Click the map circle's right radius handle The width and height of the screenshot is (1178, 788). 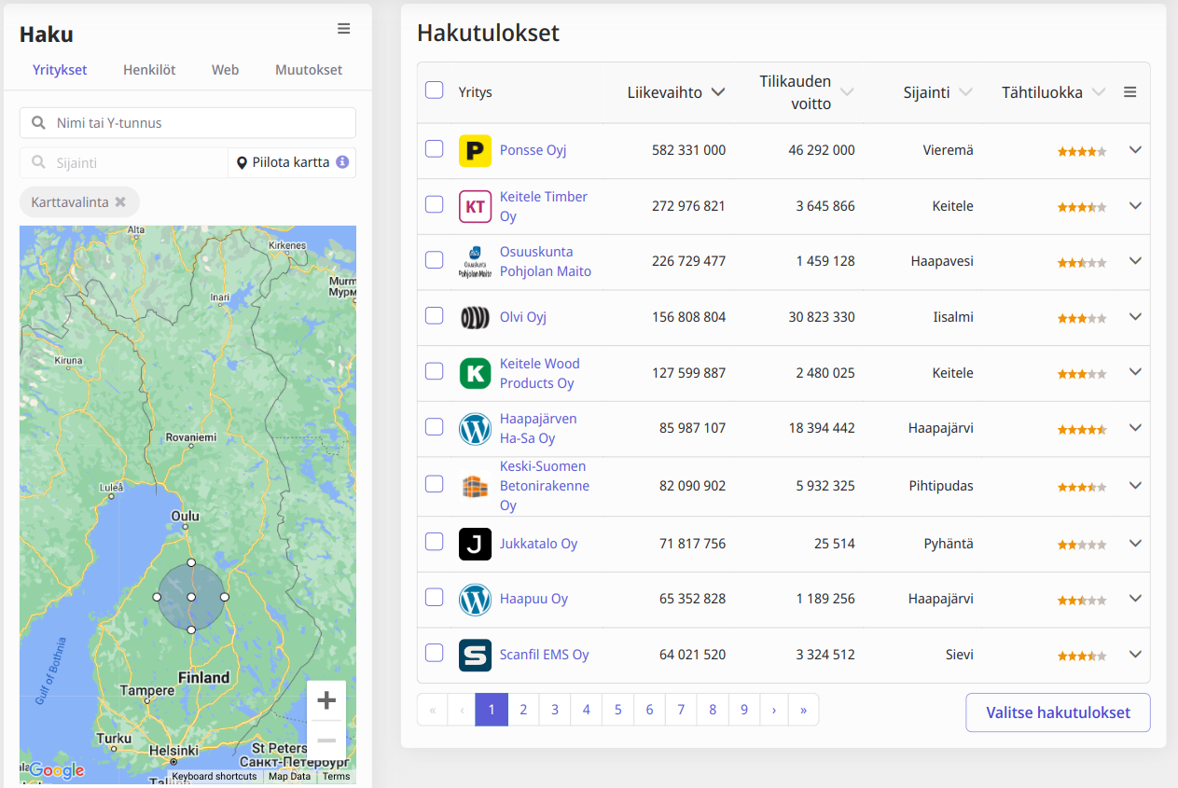point(225,597)
